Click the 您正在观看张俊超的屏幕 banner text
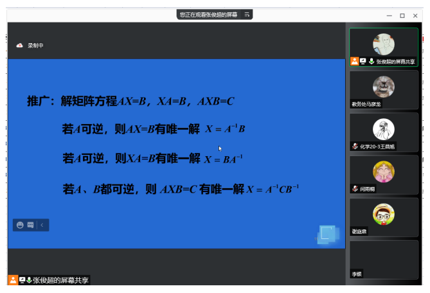 (208, 14)
